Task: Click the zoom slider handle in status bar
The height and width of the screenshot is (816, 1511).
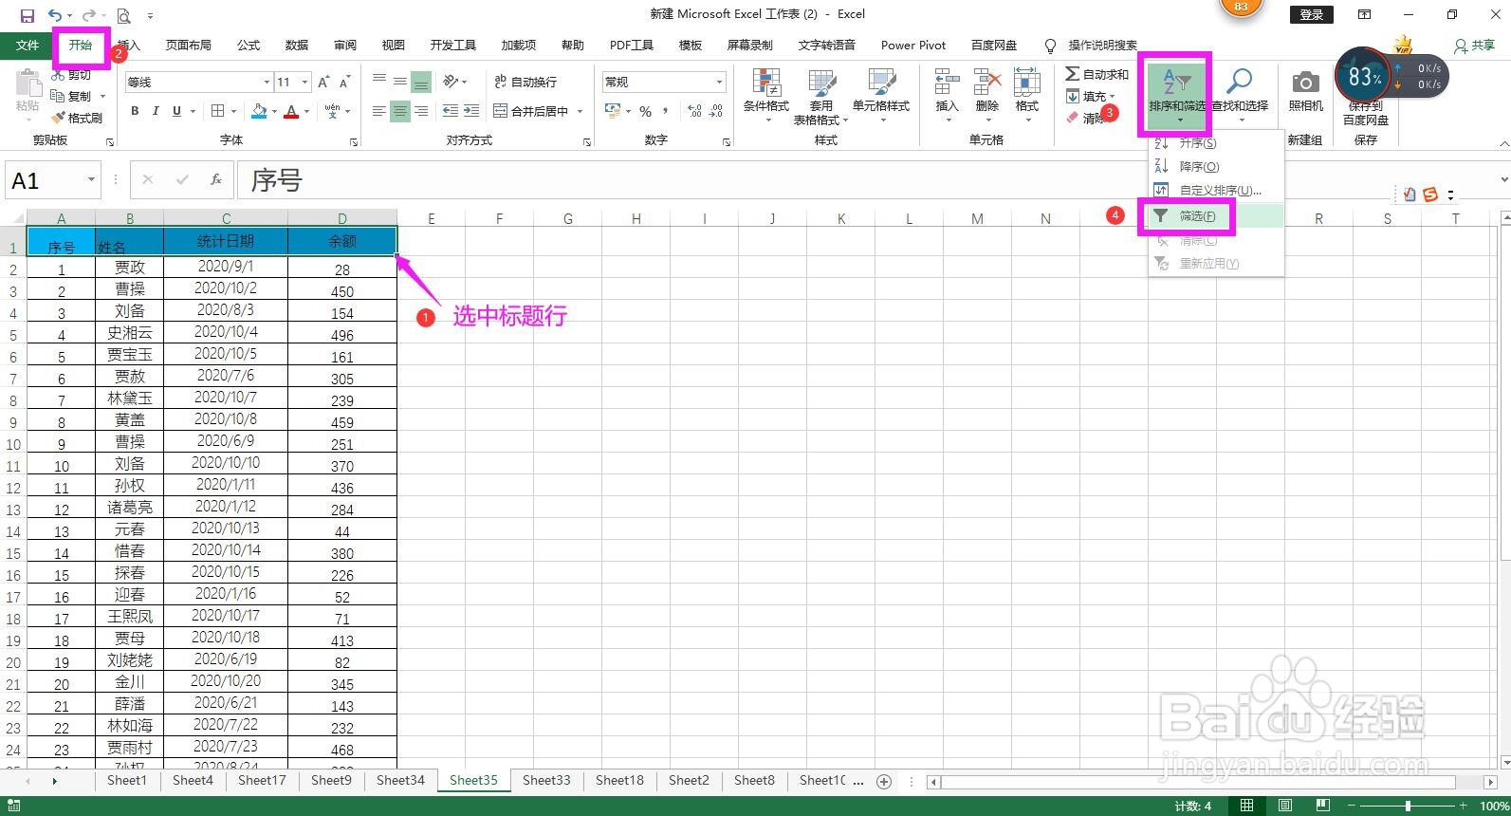Action: 1408,806
